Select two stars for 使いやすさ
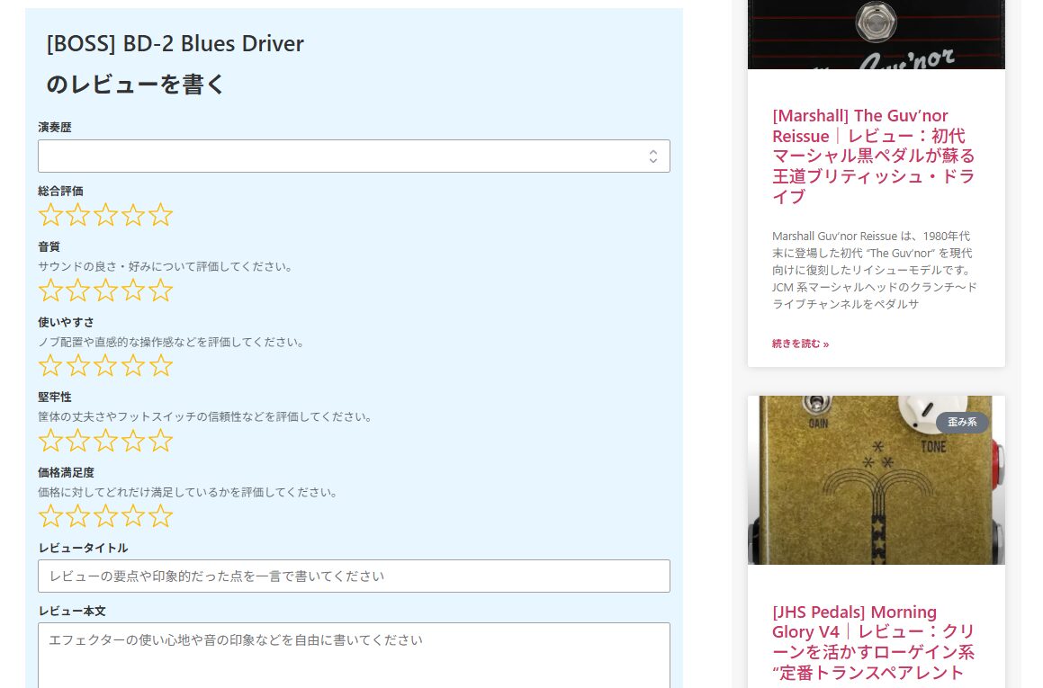Screen dimensions: 1043x688 (78, 365)
